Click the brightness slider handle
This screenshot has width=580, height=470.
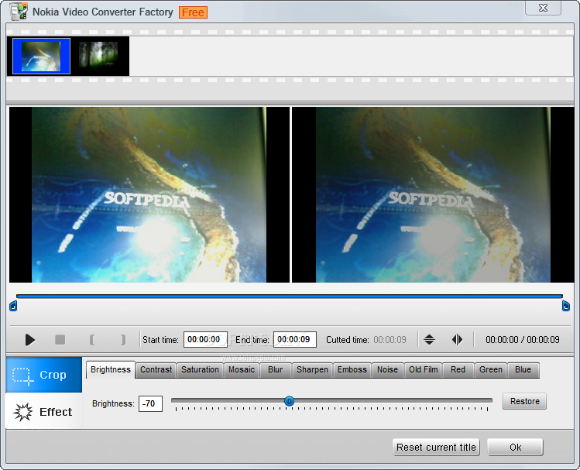pyautogui.click(x=290, y=401)
